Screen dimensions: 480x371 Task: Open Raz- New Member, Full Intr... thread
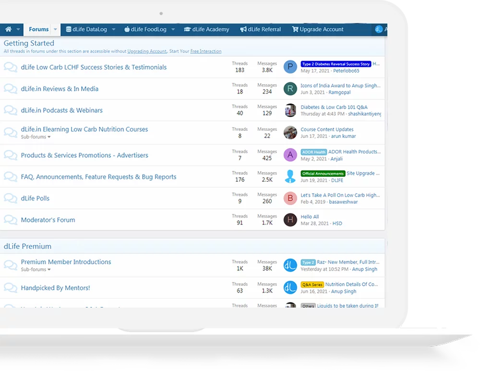point(348,262)
